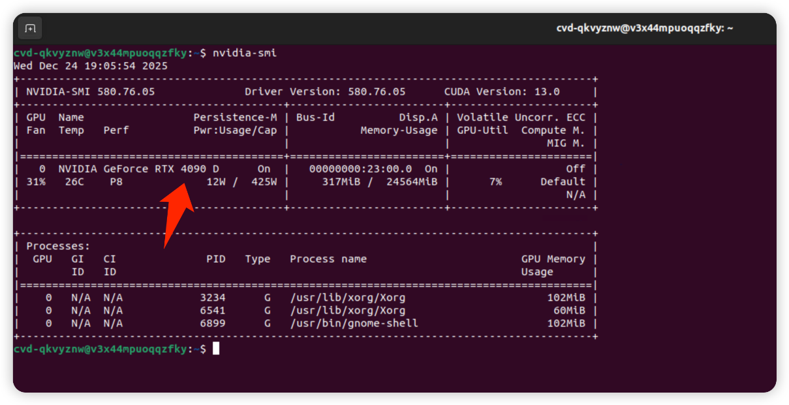Click the ECC value Off
This screenshot has height=405, width=789.
(x=576, y=169)
